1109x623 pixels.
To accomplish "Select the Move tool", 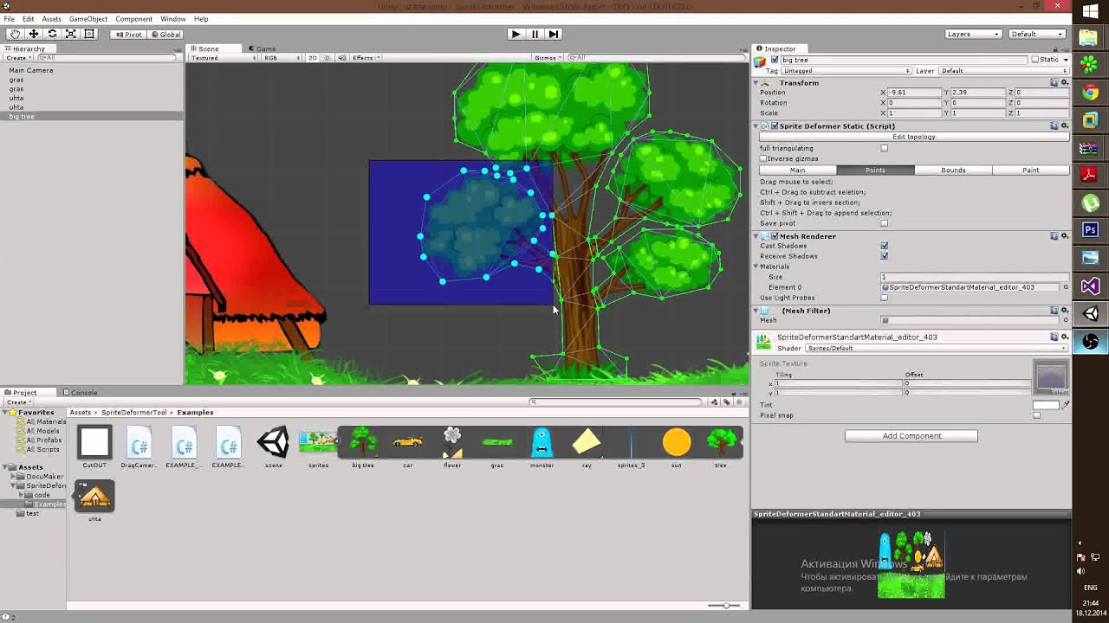I will (33, 33).
